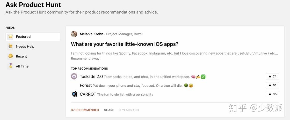Click the Needs Help feed emoji icon
Image resolution: width=290 pixels, height=120 pixels.
click(11, 46)
